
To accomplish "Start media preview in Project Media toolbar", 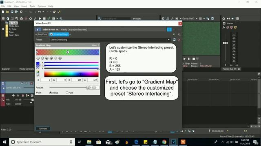I will click(x=40, y=19).
